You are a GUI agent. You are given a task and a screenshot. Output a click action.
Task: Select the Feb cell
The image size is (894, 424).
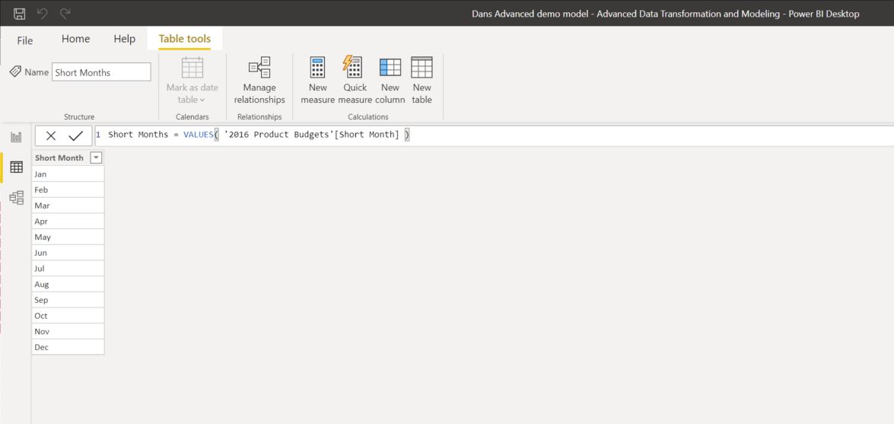68,190
